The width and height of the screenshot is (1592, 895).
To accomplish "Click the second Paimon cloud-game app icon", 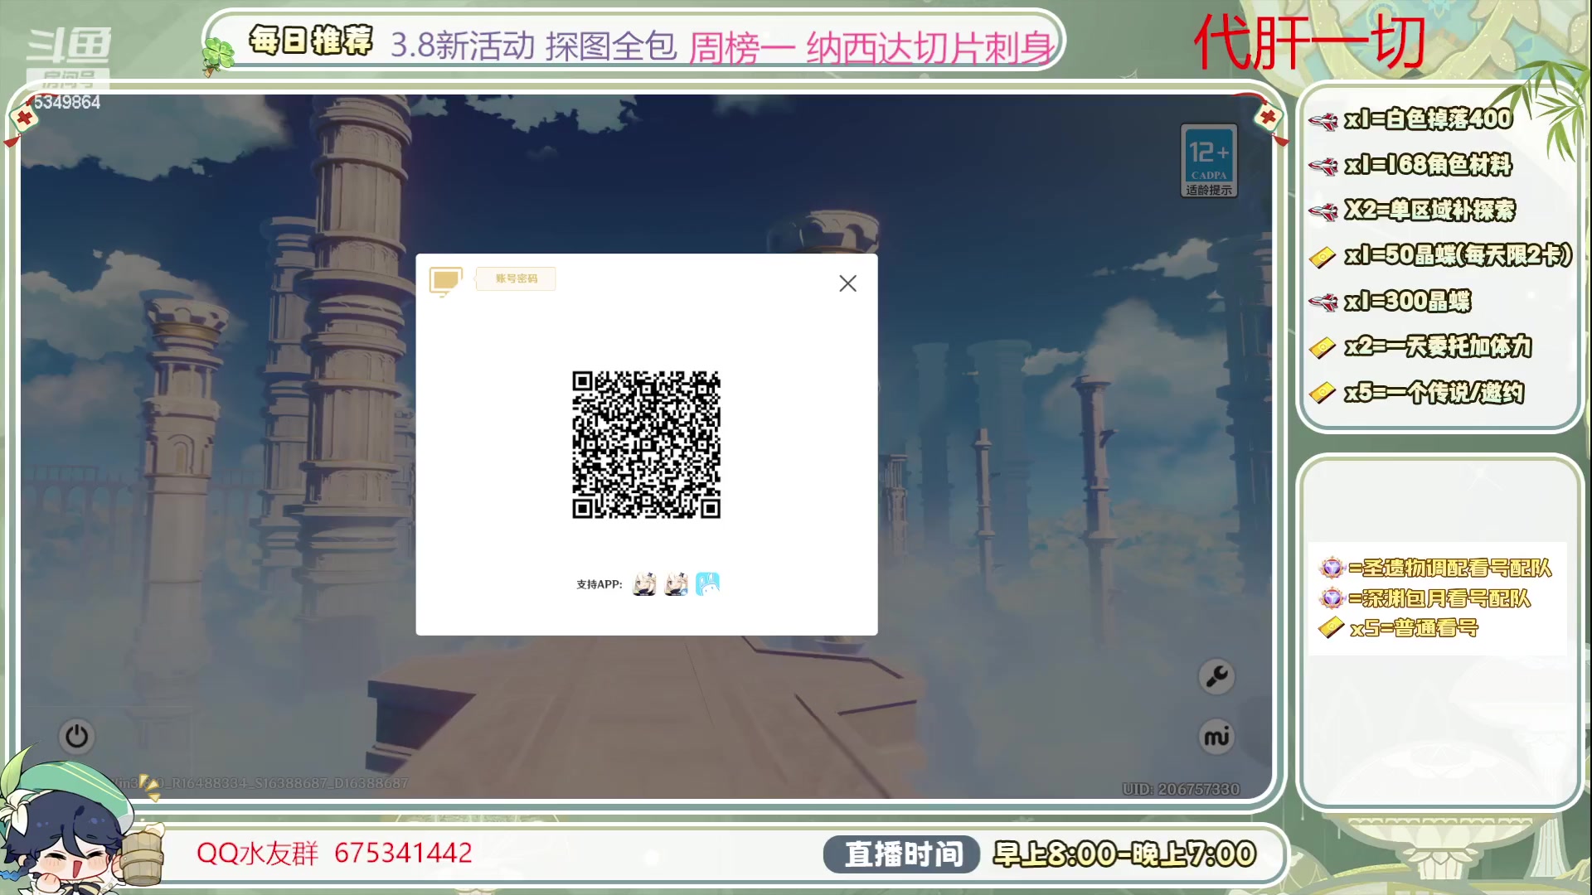I will pyautogui.click(x=676, y=583).
